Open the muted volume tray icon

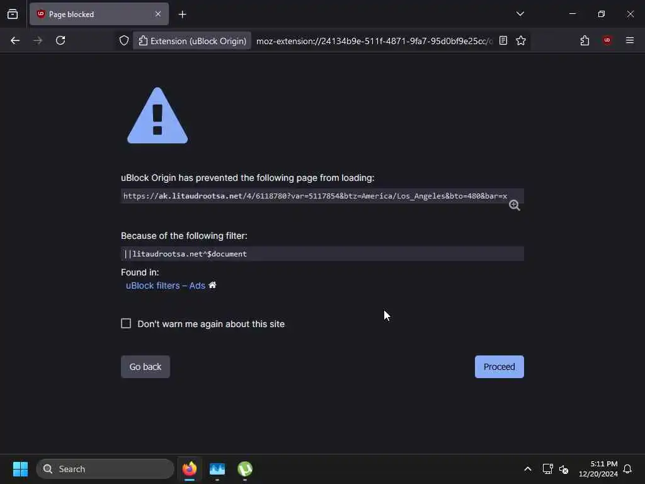click(564, 469)
